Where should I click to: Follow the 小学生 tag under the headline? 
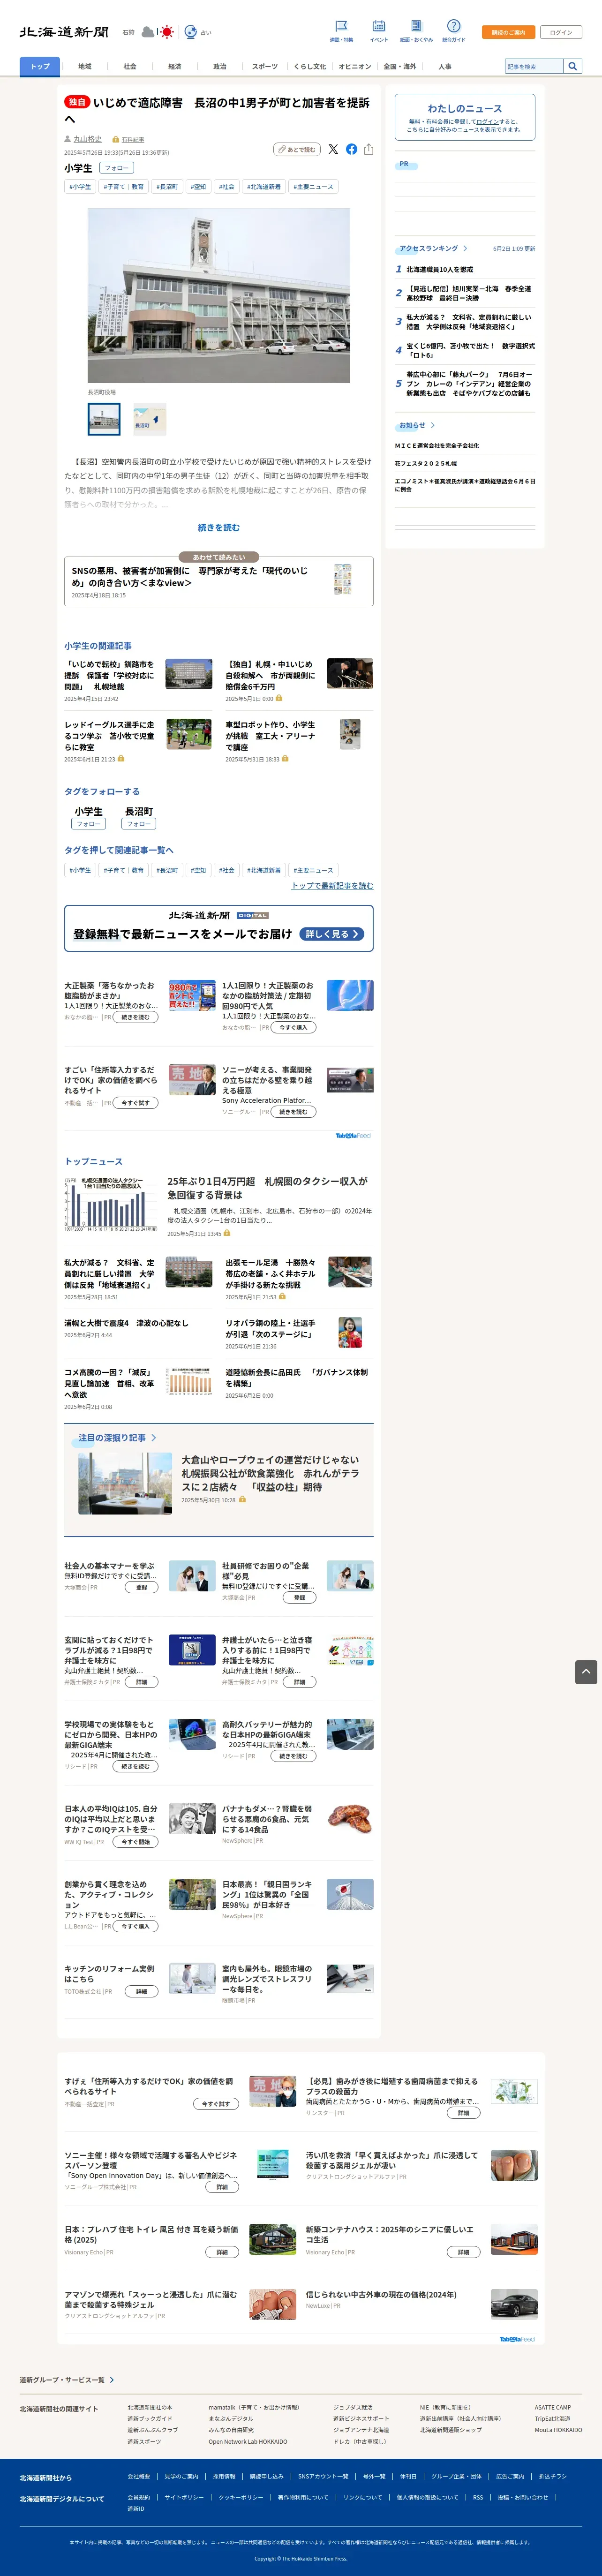117,168
